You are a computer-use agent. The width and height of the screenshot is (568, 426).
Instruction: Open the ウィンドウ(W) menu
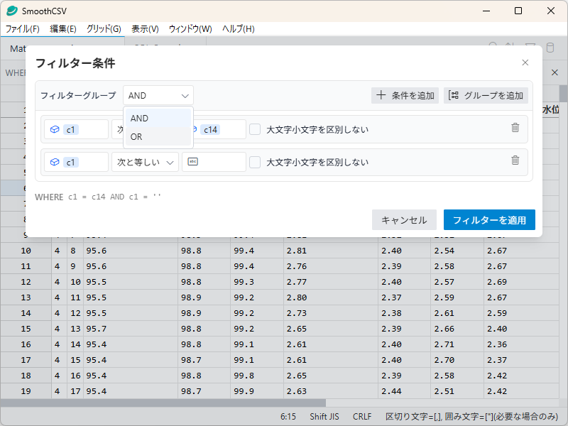[190, 29]
